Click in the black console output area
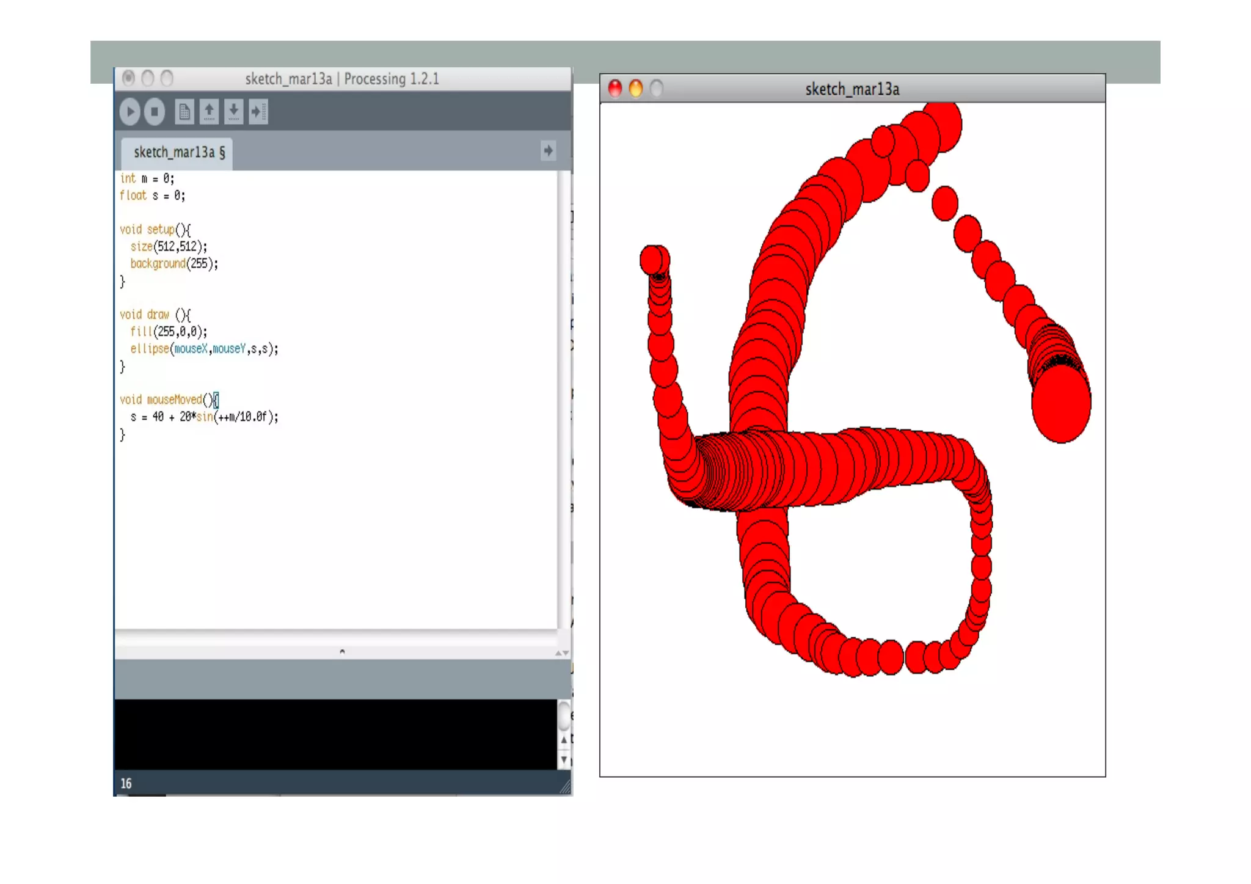Viewport: 1251px width, 884px height. (x=335, y=734)
